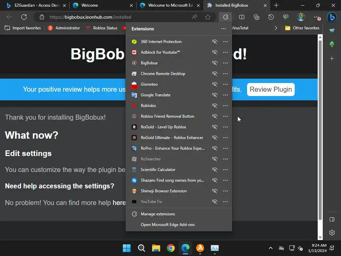This screenshot has width=341, height=256.
Task: Launch Google Chrome from taskbar
Action: [x=171, y=248]
